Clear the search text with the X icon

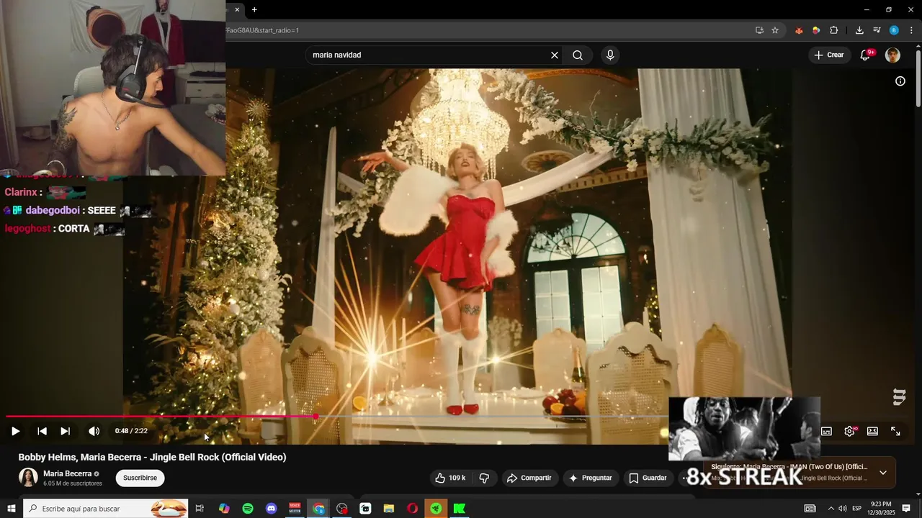[x=555, y=55]
